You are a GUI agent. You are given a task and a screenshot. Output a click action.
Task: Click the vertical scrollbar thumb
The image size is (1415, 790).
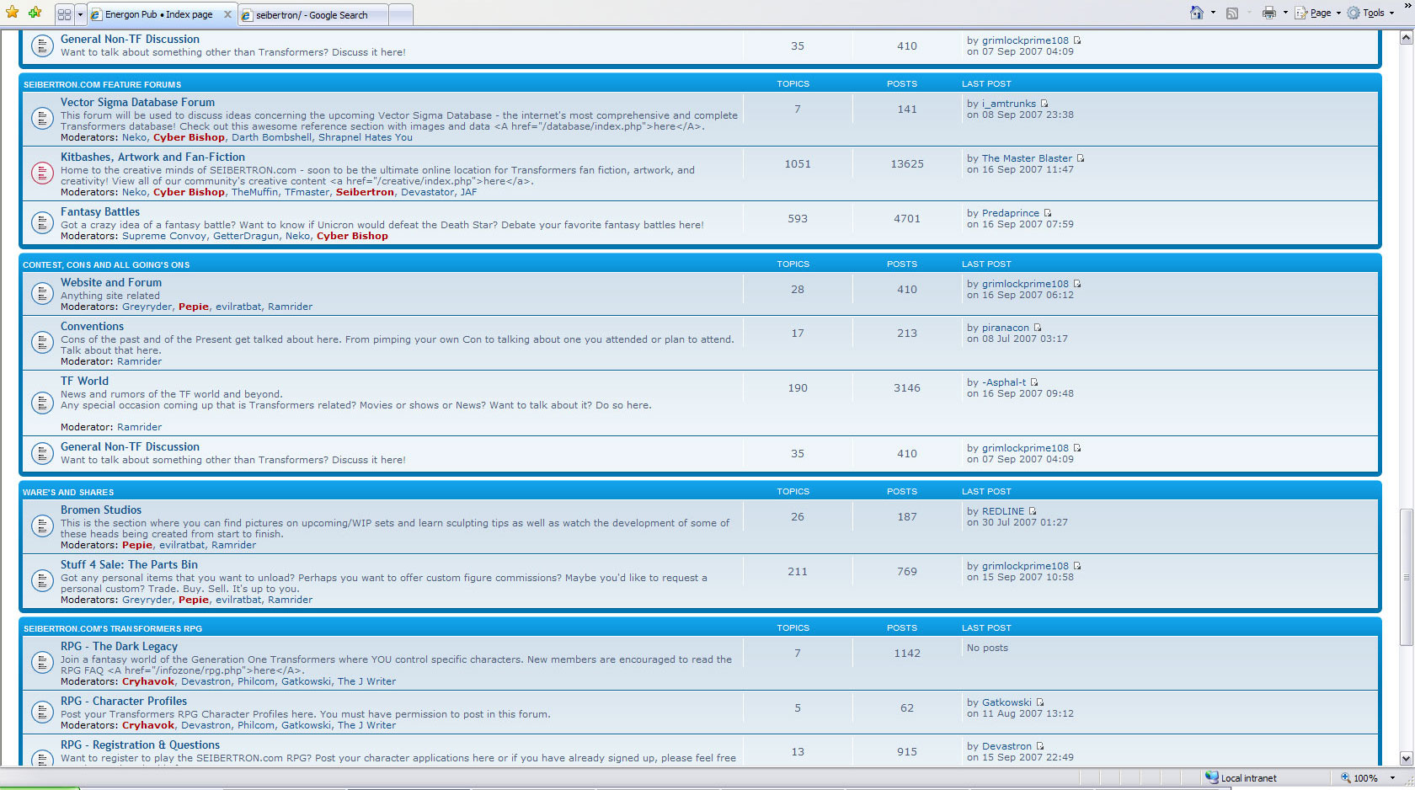tap(1407, 577)
